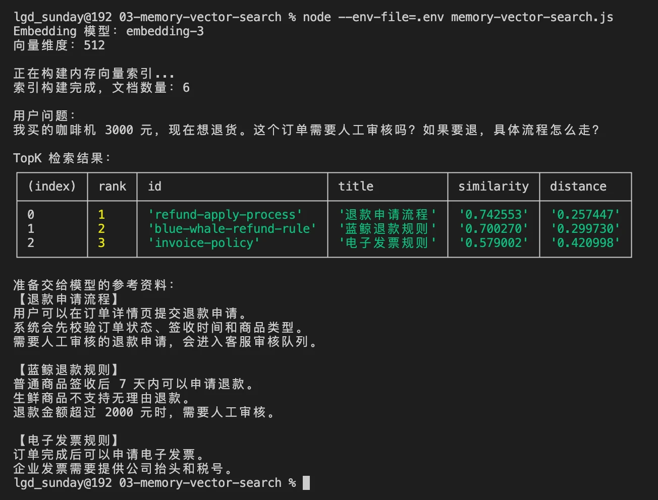This screenshot has width=658, height=500.
Task: Click the id cell 'refund-apply-process'
Action: [x=225, y=215]
